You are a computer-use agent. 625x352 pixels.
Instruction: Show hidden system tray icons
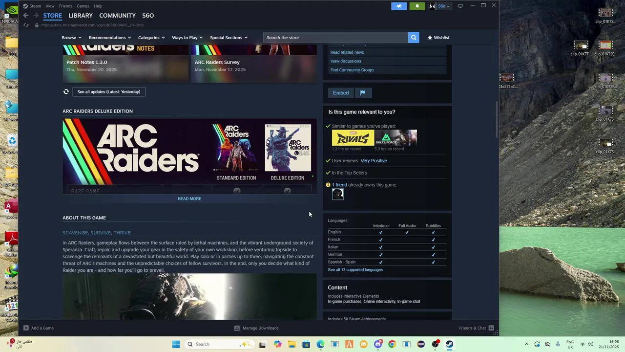(526, 344)
